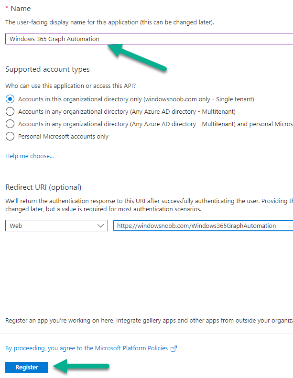Image resolution: width=293 pixels, height=378 pixels.
Task: Click the Name field label
Action: 21,9
